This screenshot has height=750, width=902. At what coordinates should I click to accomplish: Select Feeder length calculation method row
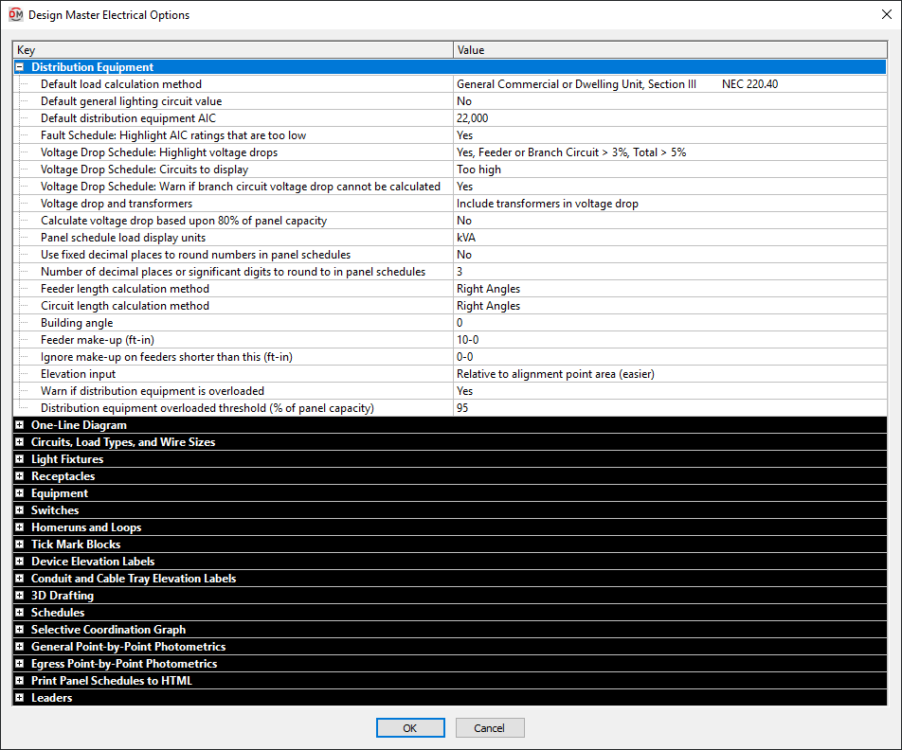click(450, 289)
